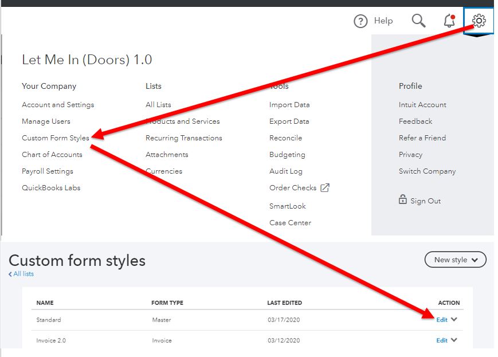Image resolution: width=498 pixels, height=357 pixels.
Task: Click the ACTION column header
Action: [449, 303]
